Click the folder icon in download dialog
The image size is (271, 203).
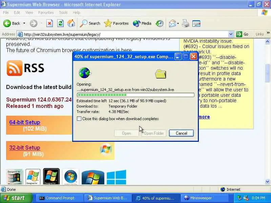click(161, 74)
